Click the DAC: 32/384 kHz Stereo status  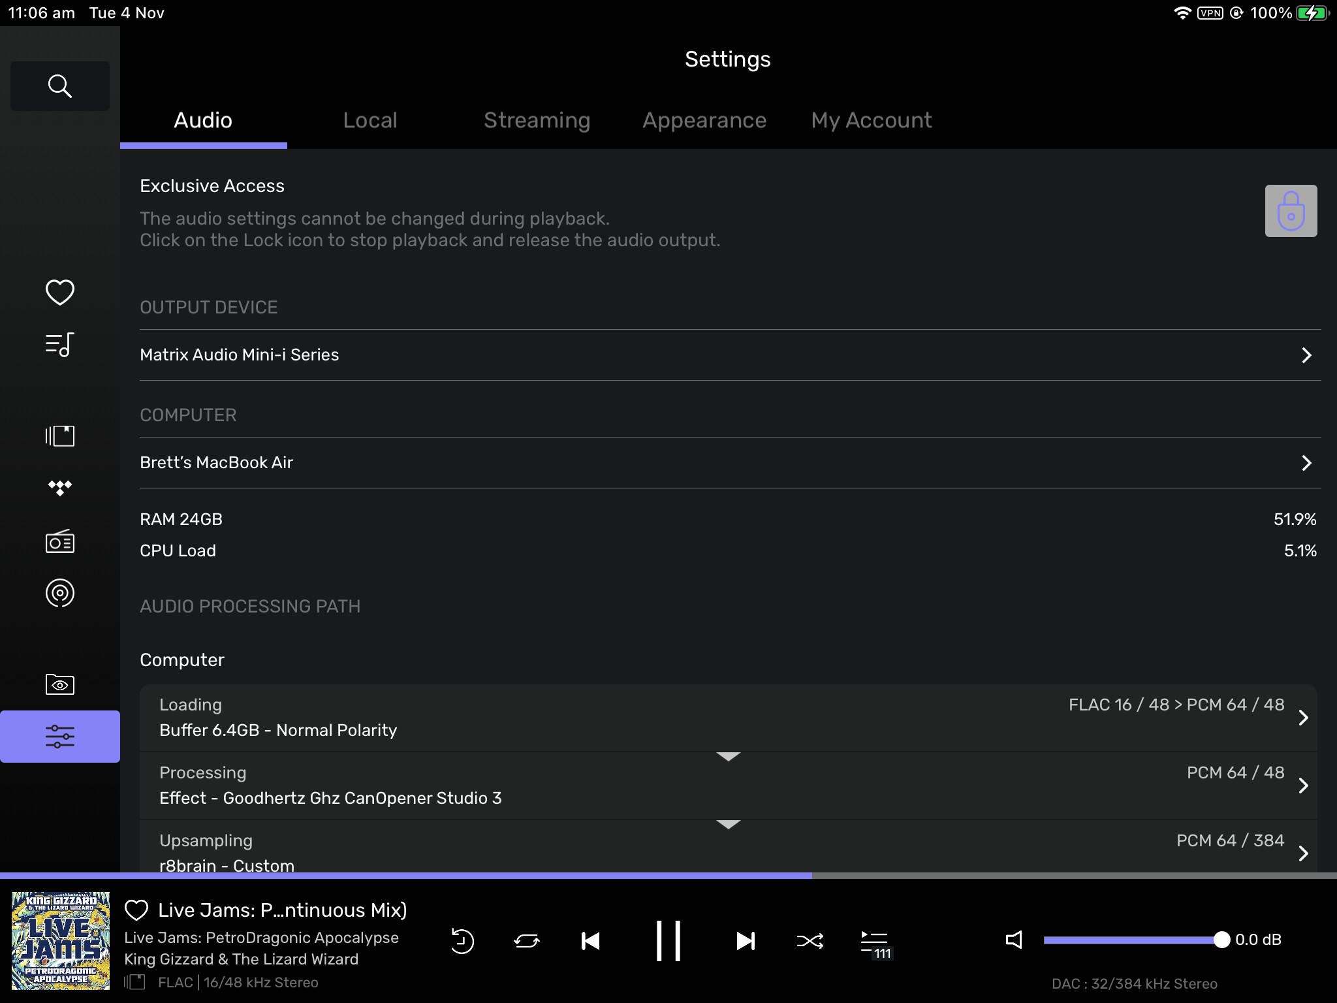click(1135, 983)
